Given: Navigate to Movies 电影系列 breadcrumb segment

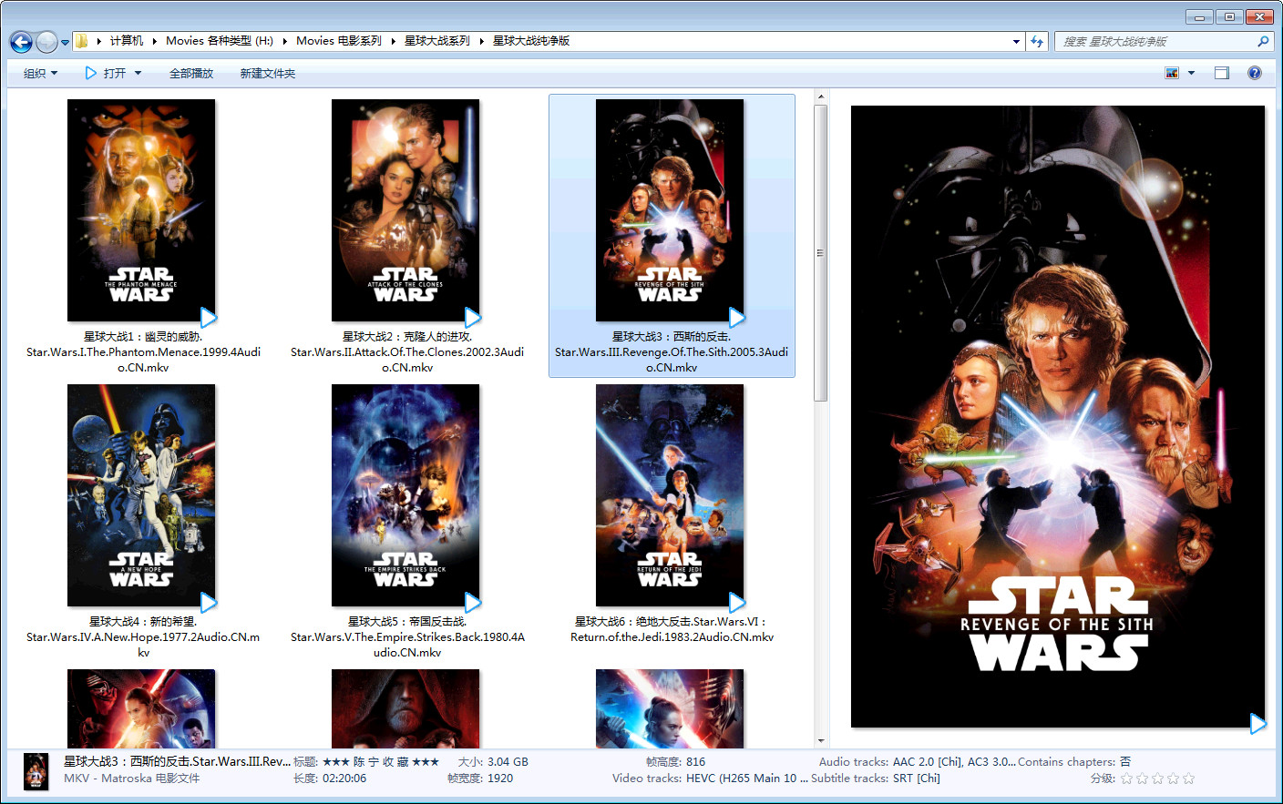Looking at the screenshot, I should [x=339, y=41].
